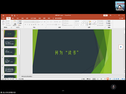Open the Slide Show (幻灯片放映) tab
Viewport: 126px width, 94px height.
point(33,18)
